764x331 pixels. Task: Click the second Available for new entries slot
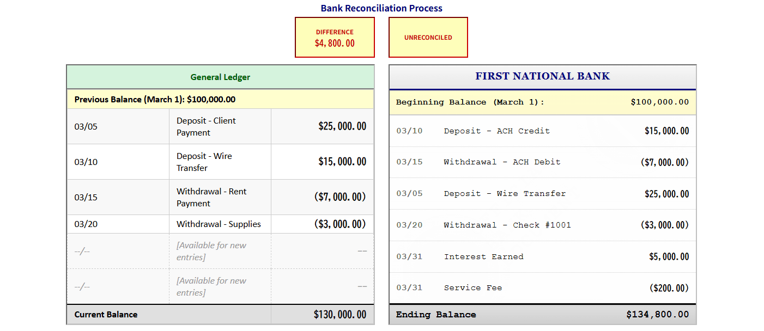click(x=220, y=286)
